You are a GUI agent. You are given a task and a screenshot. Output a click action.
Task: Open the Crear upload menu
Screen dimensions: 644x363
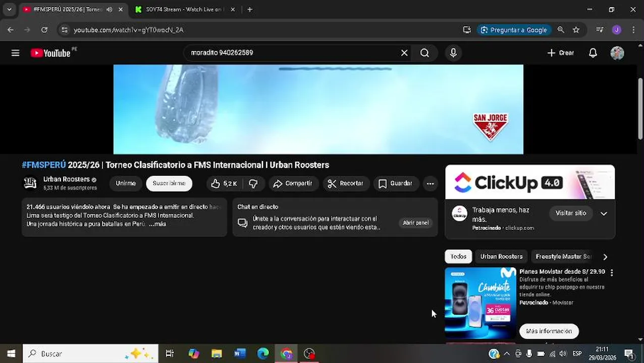(561, 53)
